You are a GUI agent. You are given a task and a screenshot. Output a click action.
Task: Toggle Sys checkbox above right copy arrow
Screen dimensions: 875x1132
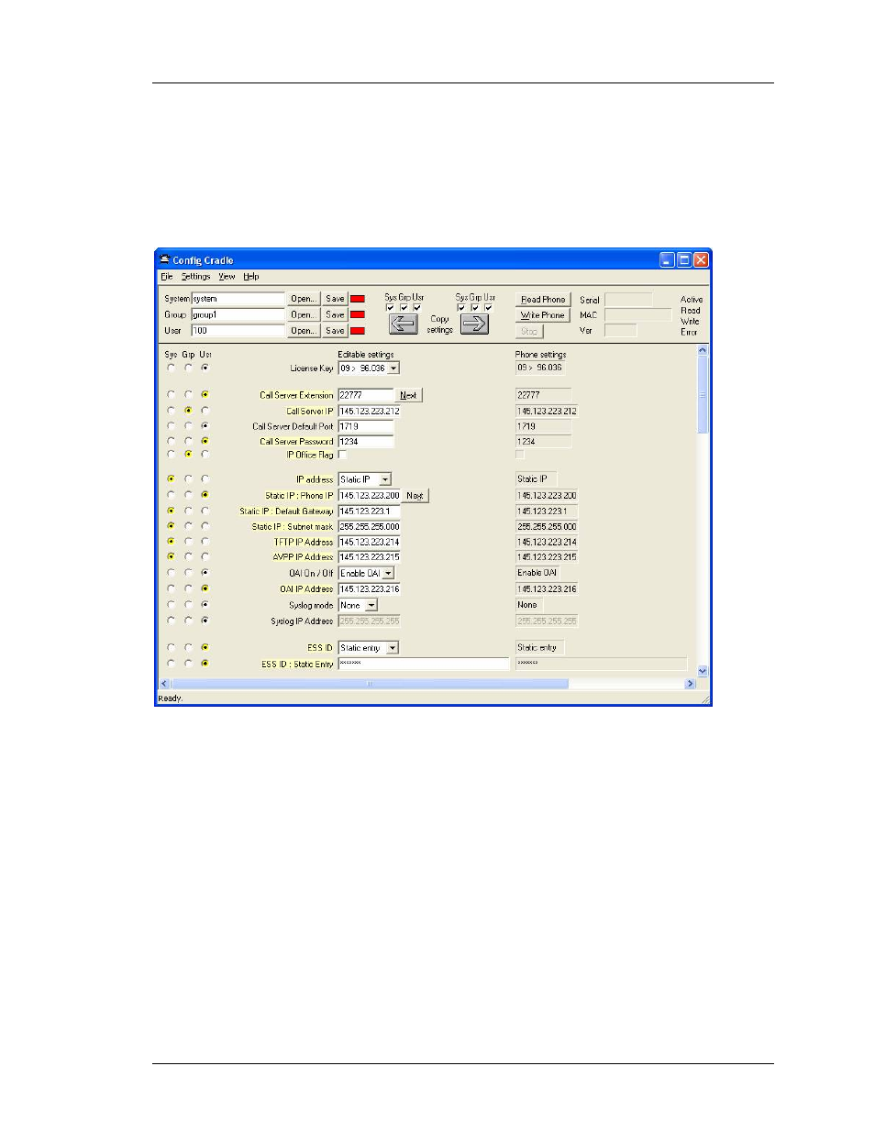[x=461, y=308]
